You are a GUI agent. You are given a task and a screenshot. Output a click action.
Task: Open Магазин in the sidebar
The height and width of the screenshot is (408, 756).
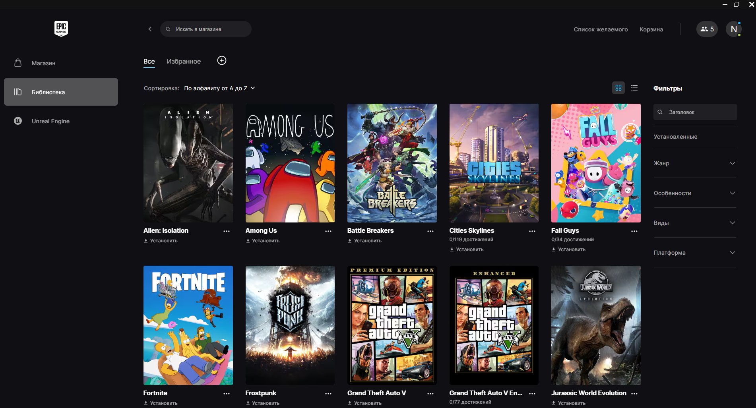[43, 63]
